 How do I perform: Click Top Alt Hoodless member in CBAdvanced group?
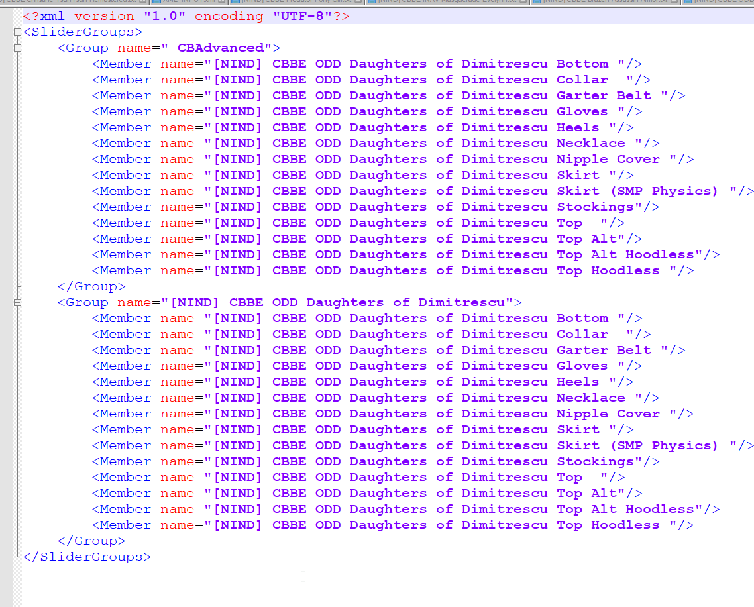(x=406, y=254)
